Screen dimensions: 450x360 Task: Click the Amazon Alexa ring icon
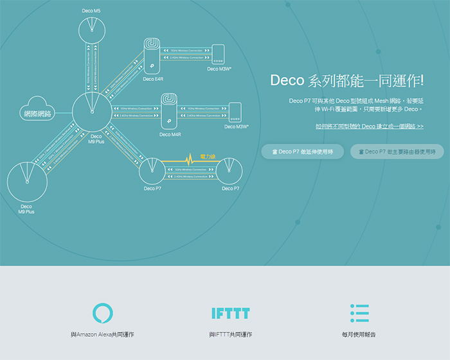(x=102, y=313)
